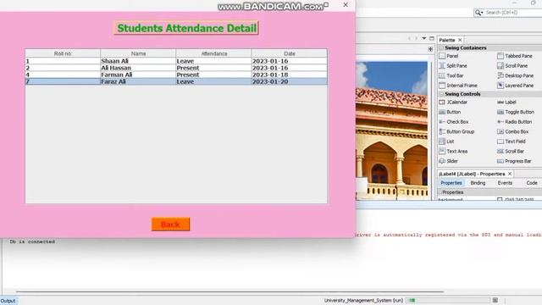Choose Text Area from the Palette
Image resolution: width=542 pixels, height=305 pixels.
coord(453,152)
